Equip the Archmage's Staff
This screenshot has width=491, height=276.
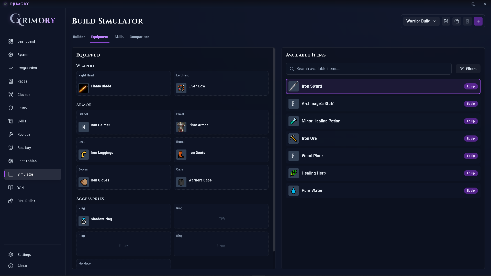pos(471,104)
